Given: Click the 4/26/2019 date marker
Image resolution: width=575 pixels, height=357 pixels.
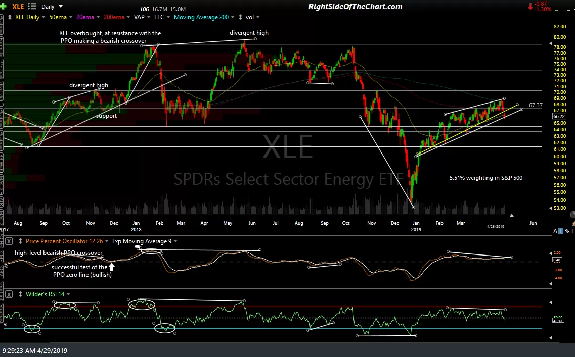Looking at the screenshot, I should coord(496,227).
